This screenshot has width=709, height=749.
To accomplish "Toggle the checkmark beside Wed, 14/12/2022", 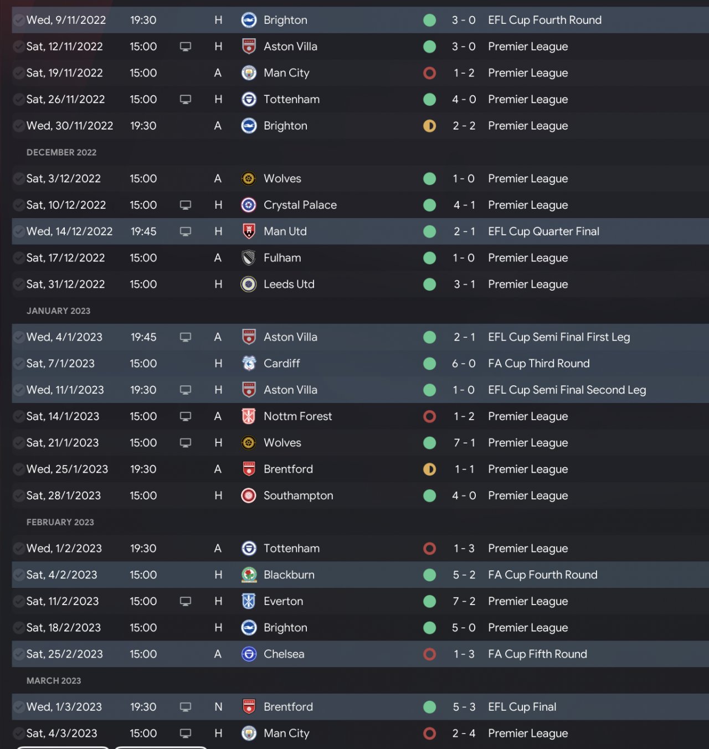I will point(19,231).
